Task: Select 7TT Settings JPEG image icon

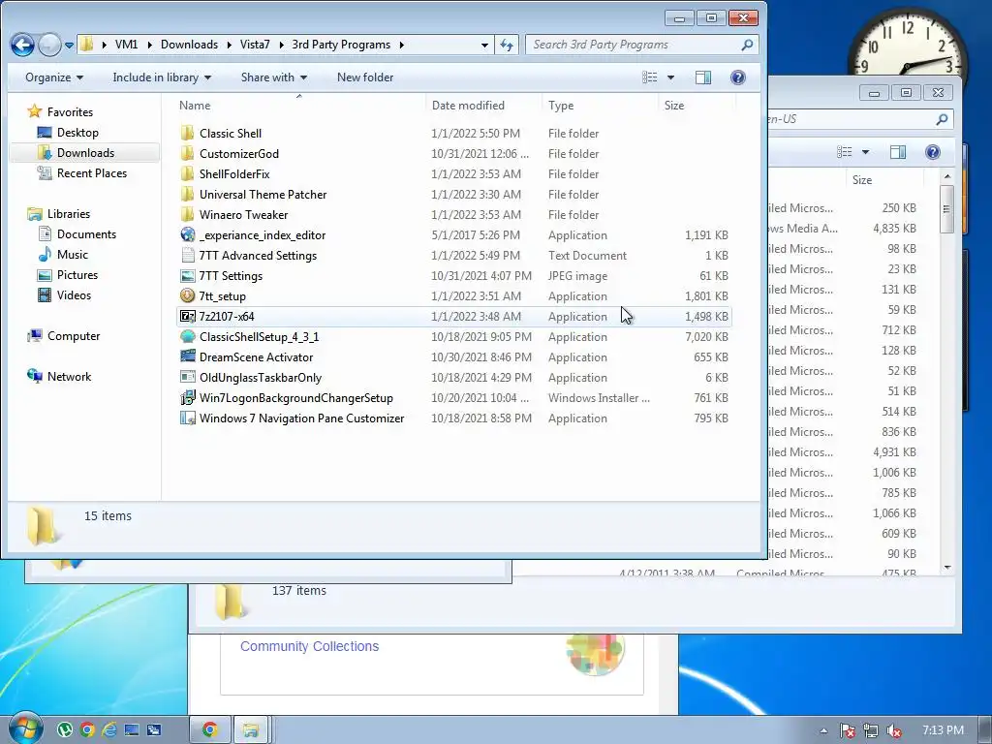Action: click(x=187, y=276)
